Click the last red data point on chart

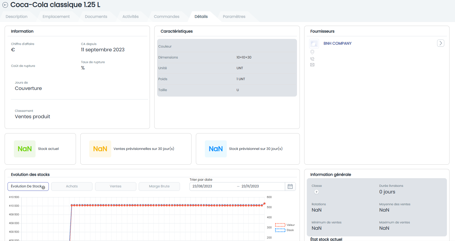[x=264, y=204]
